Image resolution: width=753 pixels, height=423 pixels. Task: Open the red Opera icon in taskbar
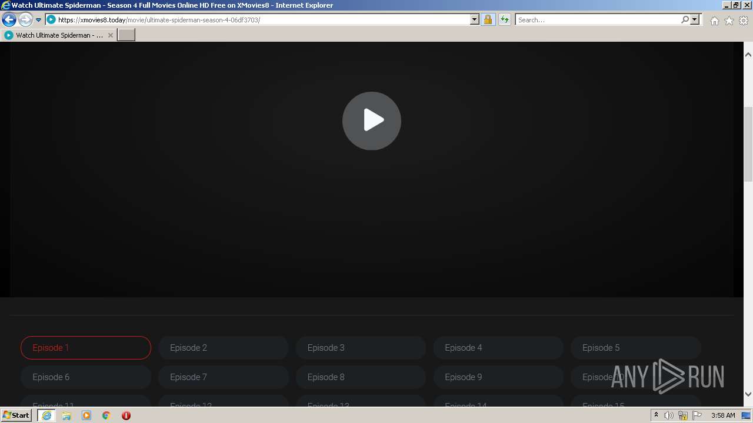pyautogui.click(x=126, y=415)
